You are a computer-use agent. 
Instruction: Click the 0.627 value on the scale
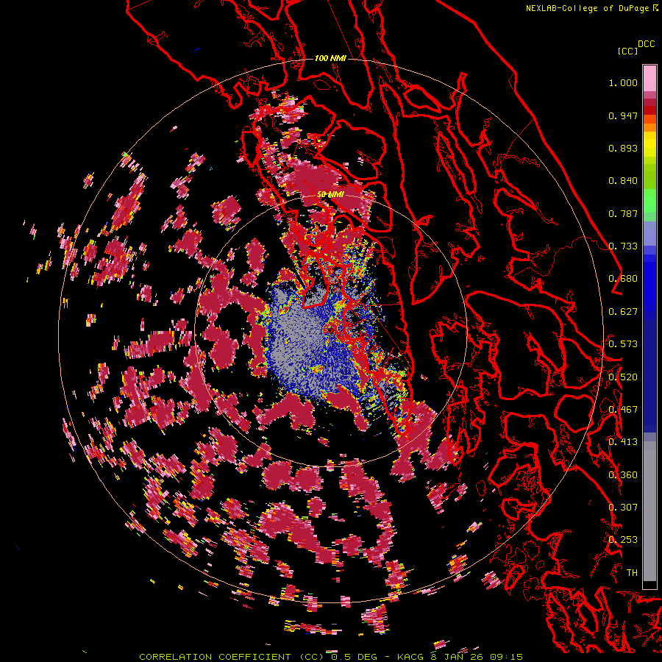point(623,312)
